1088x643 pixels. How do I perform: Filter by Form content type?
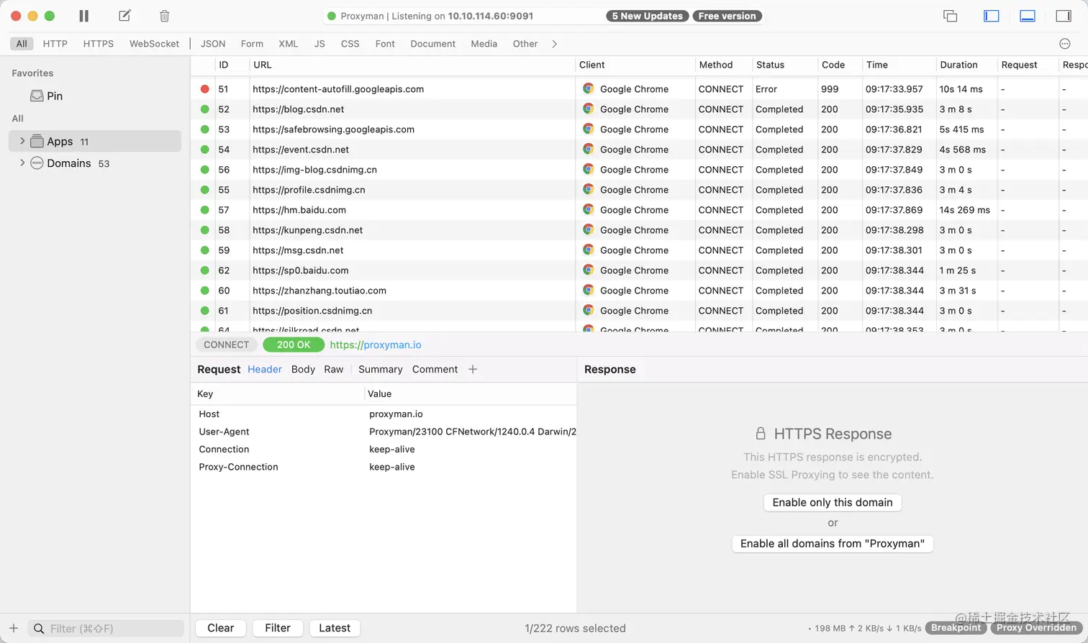coord(252,44)
